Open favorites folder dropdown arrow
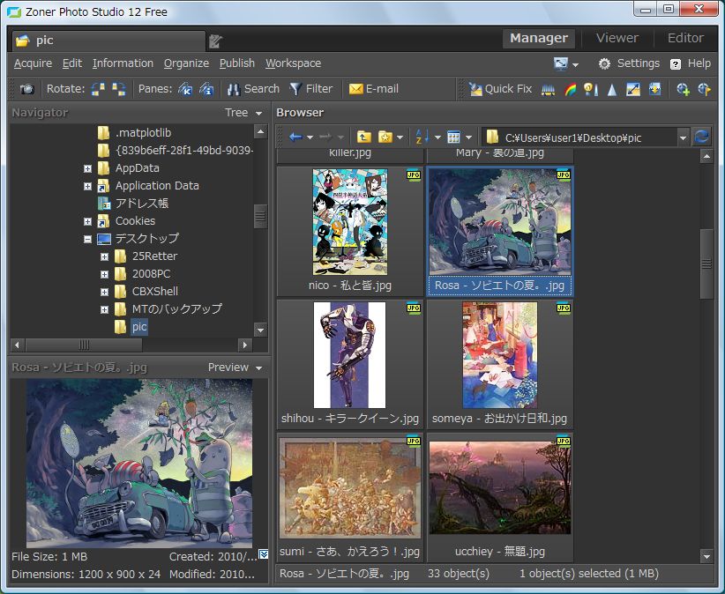The image size is (725, 594). [x=400, y=137]
